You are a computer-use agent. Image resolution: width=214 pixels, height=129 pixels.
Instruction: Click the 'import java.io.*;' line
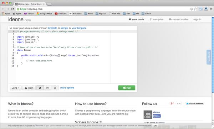coord(27,42)
